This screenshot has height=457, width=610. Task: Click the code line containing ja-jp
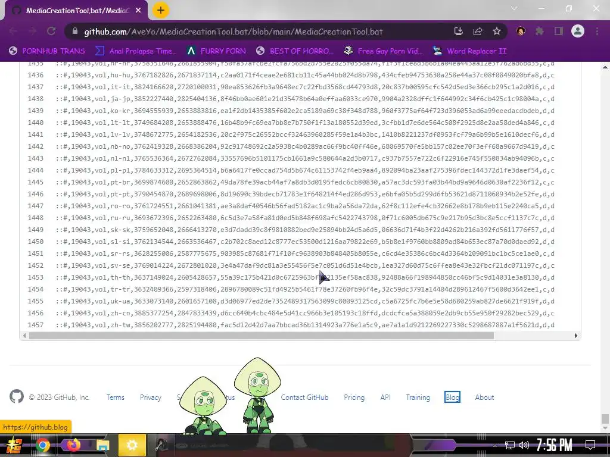[x=305, y=99]
